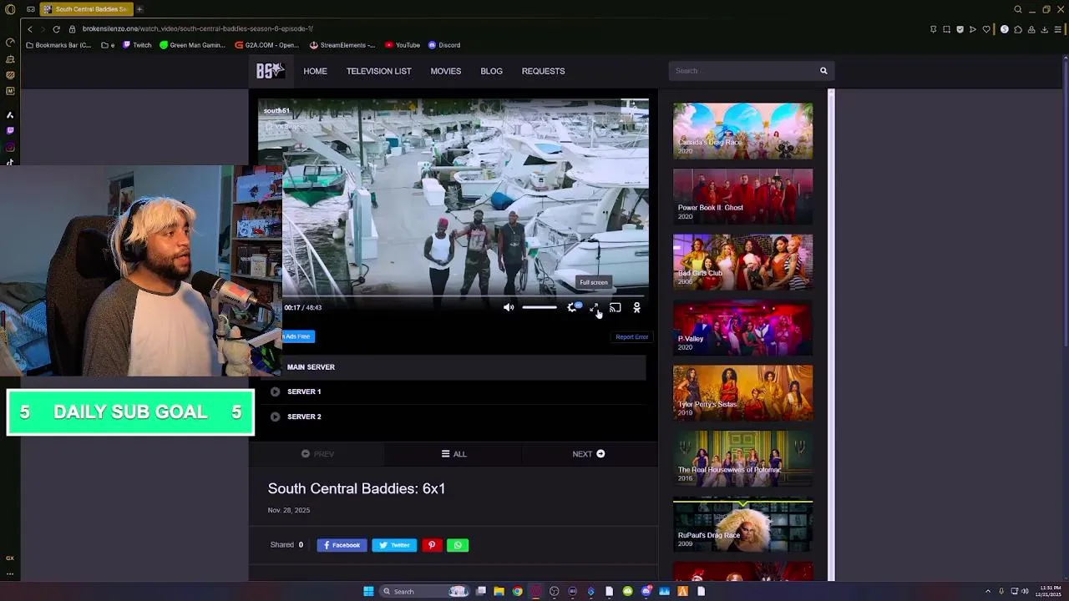Open Canada's Drag Race thumbnail
The width and height of the screenshot is (1069, 601).
click(742, 131)
